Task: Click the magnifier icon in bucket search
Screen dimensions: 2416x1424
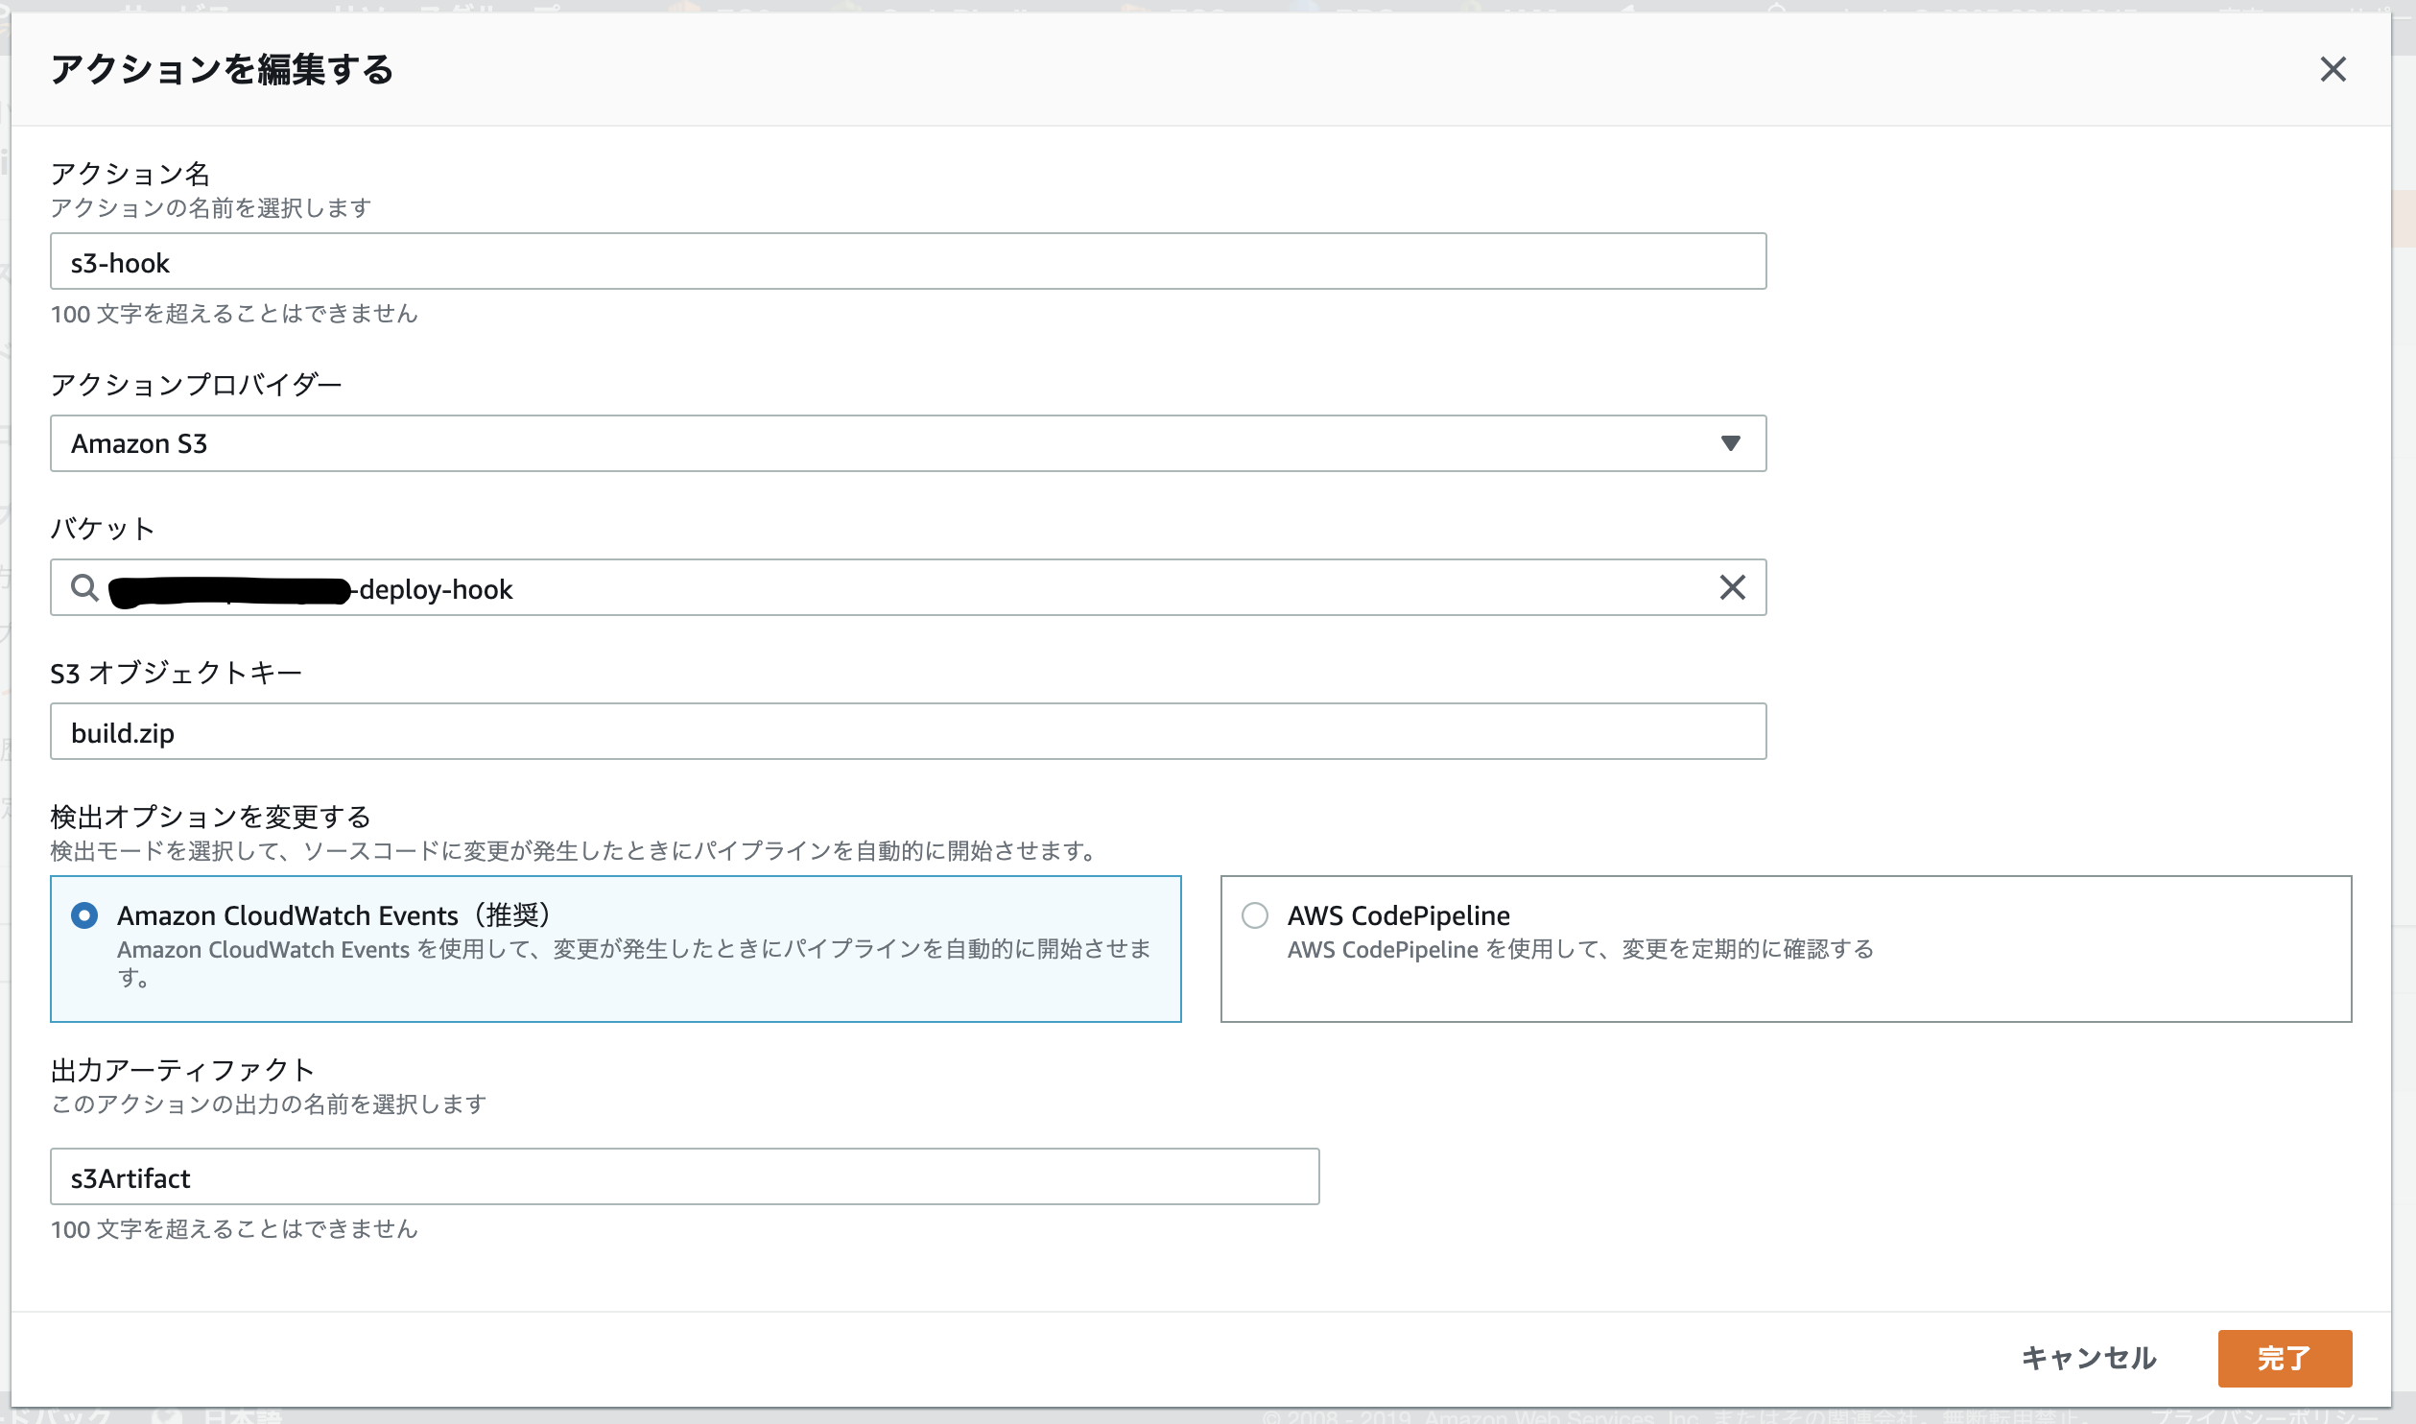Action: click(x=84, y=587)
